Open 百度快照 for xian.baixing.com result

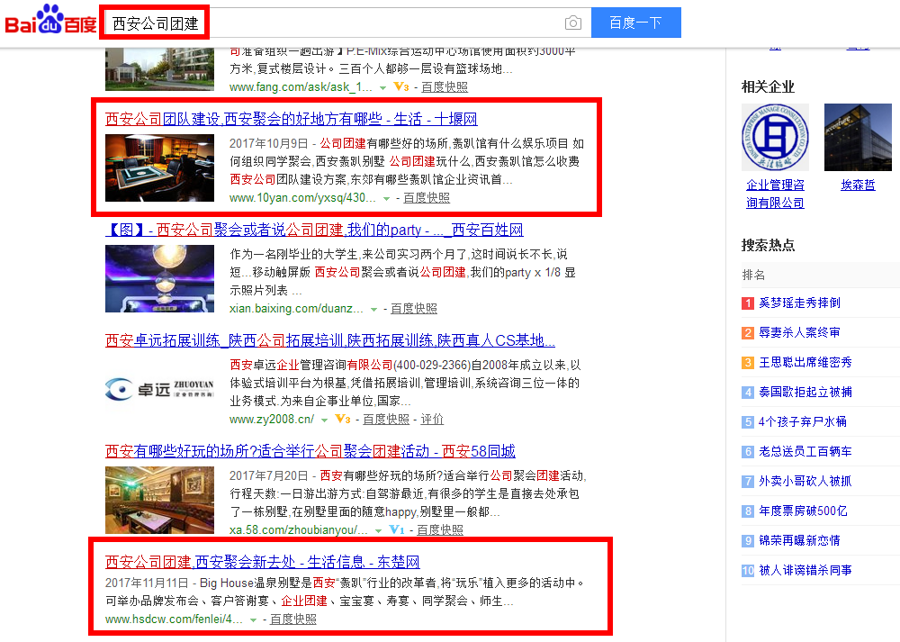tap(414, 308)
